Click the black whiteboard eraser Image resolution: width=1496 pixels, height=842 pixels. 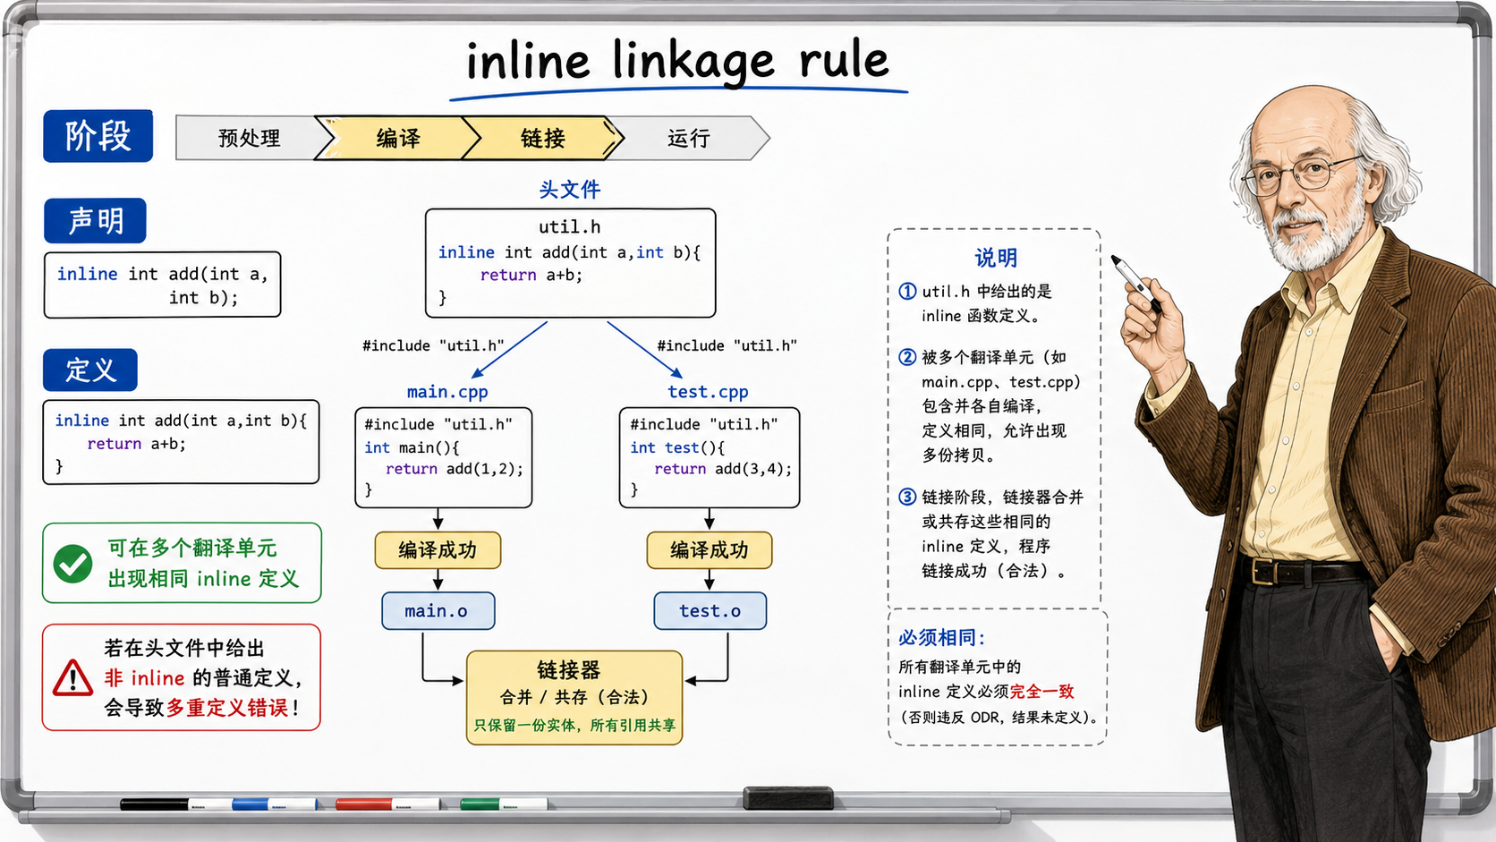[x=788, y=798]
